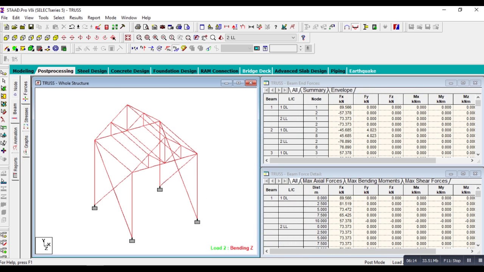
Task: Click the dimension beams icon in top toolbar
Action: click(251, 27)
